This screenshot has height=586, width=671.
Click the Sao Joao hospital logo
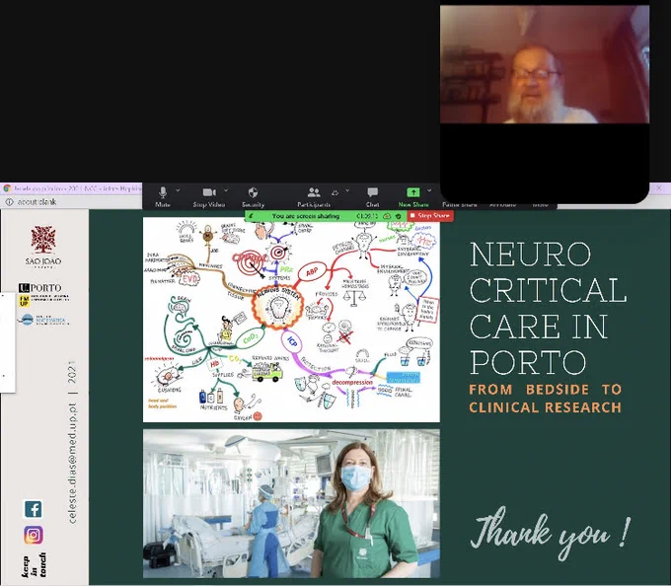pos(42,247)
